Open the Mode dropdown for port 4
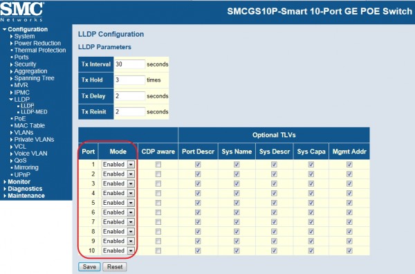The height and width of the screenshot is (274, 415). (118, 193)
